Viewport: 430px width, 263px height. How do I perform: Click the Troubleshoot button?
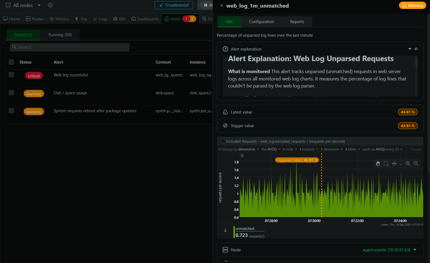174,5
